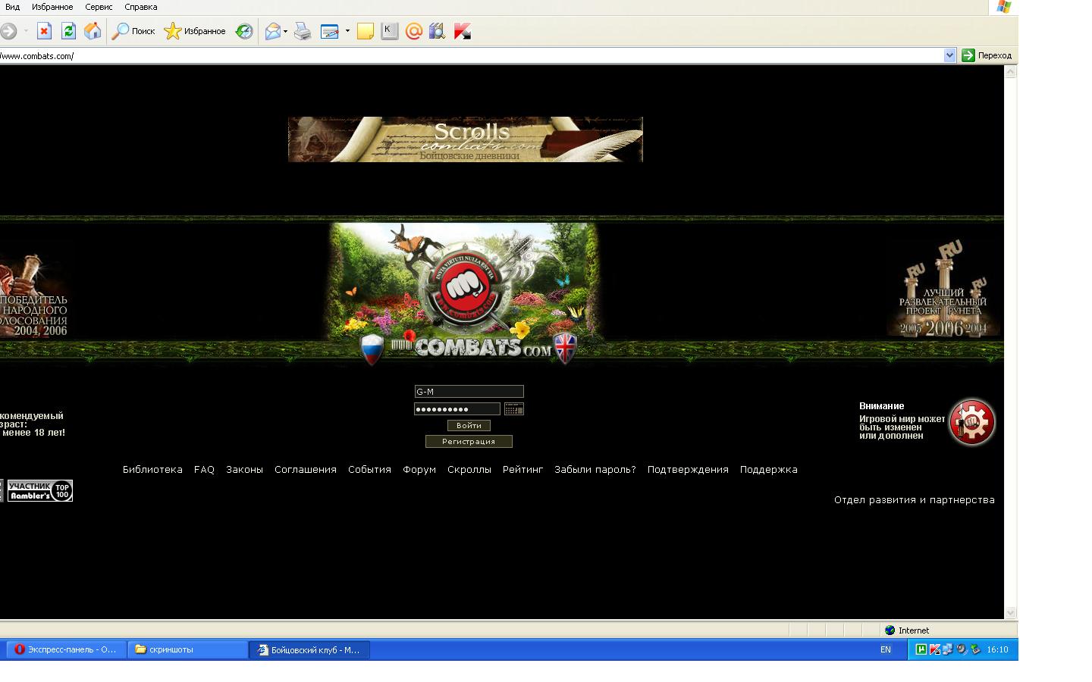Click the 16:10 system clock
This screenshot has width=1092, height=682.
coord(997,650)
